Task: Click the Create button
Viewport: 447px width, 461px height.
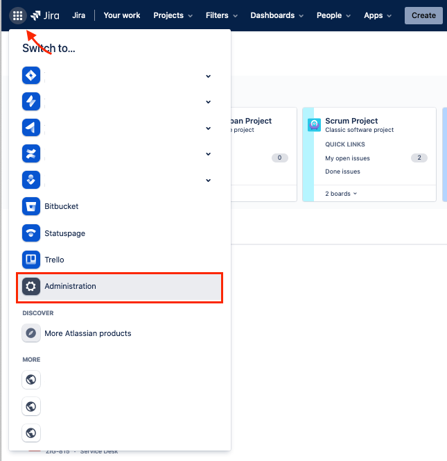Action: [x=423, y=15]
